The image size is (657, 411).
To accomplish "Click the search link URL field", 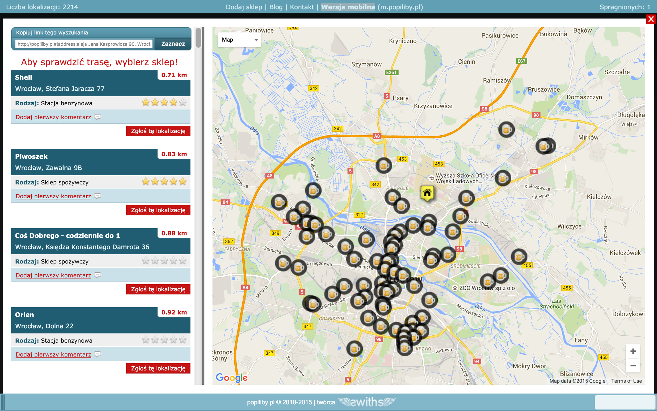I will coord(84,44).
